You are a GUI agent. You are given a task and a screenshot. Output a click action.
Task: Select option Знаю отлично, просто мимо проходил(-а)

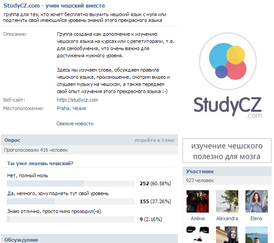click(x=54, y=212)
